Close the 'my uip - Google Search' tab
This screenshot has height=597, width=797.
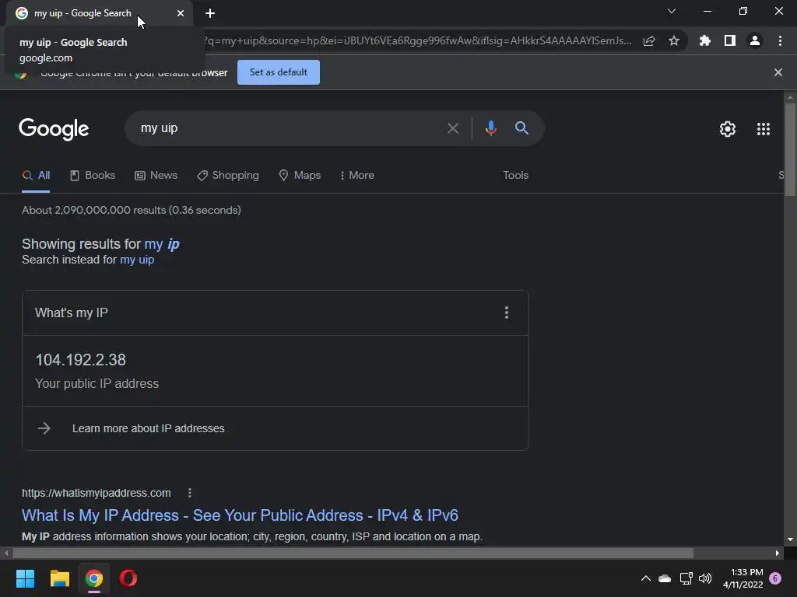(x=181, y=13)
